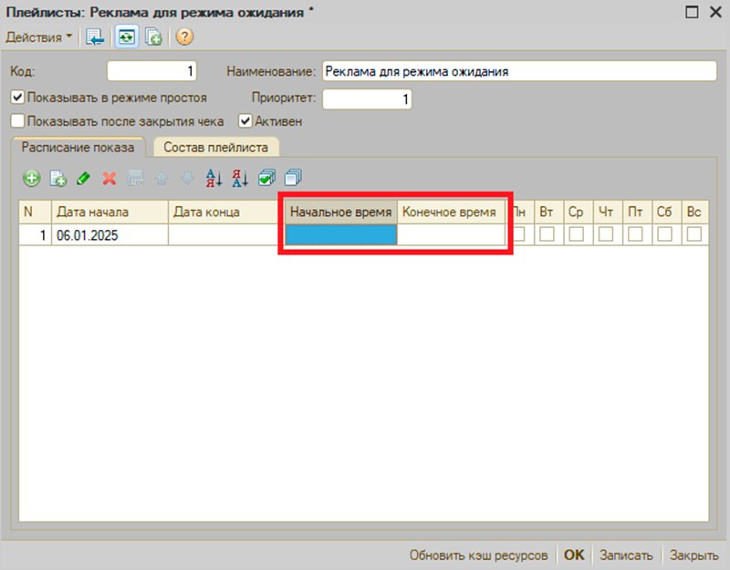The height and width of the screenshot is (570, 730).
Task: Click the Sort ascending icon
Action: click(214, 178)
